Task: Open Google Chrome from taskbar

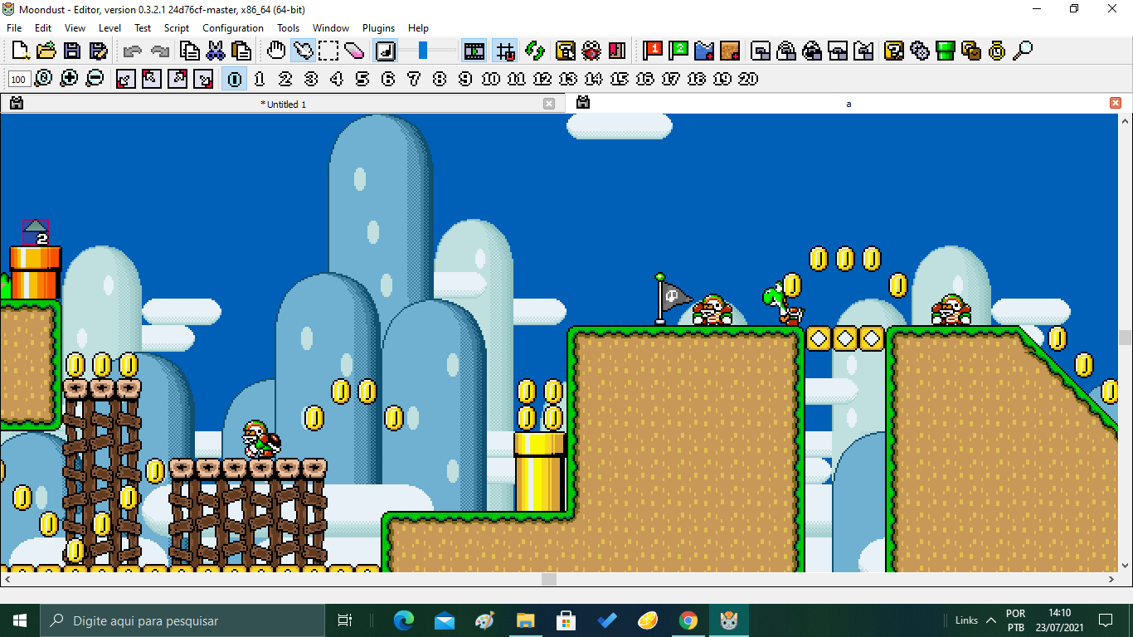Action: pos(688,620)
